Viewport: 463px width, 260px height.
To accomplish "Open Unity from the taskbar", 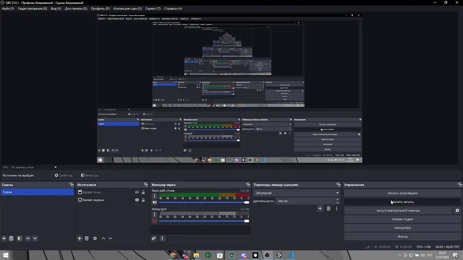I will pyautogui.click(x=279, y=255).
